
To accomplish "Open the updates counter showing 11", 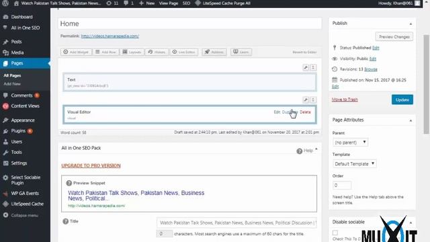I will tap(112, 3).
